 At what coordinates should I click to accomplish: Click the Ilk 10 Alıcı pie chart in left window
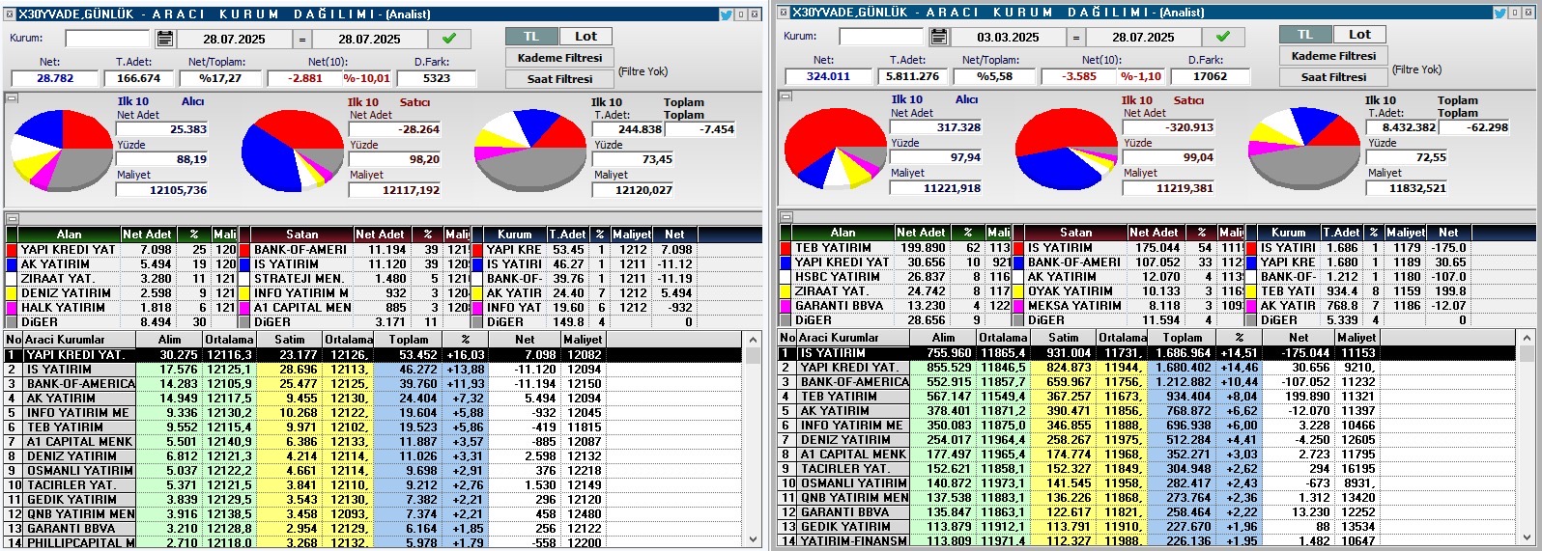(62, 150)
